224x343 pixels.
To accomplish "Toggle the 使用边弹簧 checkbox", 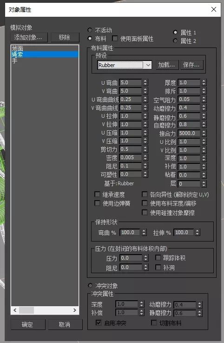I will click(x=97, y=203).
